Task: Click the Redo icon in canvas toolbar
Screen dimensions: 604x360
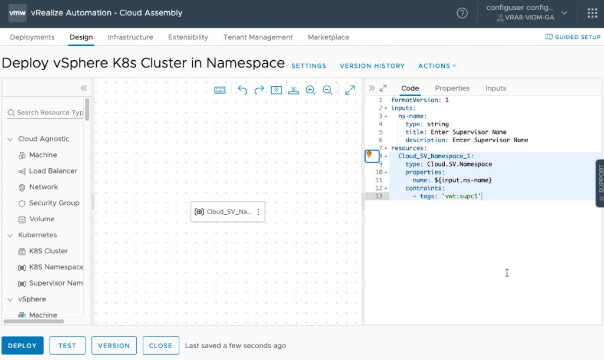Action: [259, 90]
